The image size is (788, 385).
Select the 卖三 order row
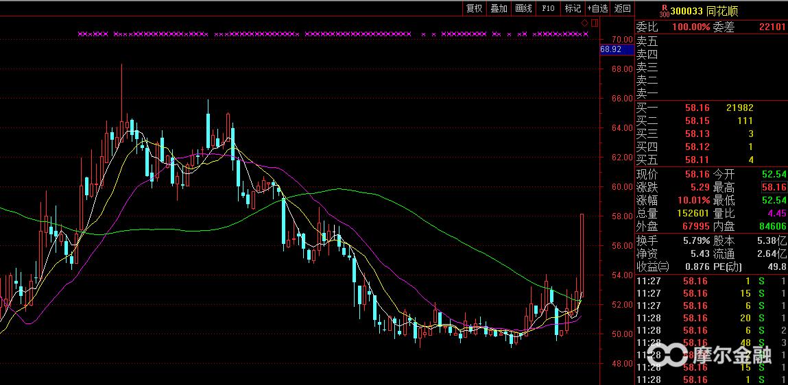pos(712,67)
